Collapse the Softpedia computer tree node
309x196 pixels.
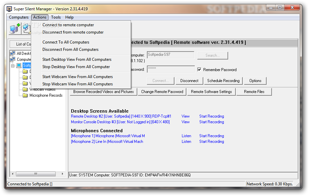coord(13,65)
